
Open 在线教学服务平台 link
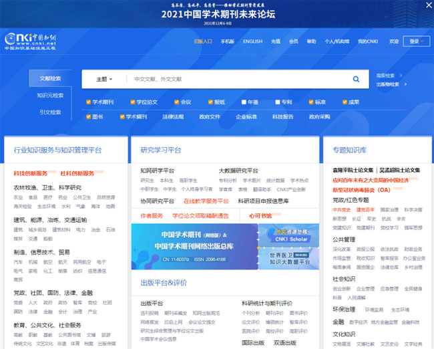[x=206, y=201]
